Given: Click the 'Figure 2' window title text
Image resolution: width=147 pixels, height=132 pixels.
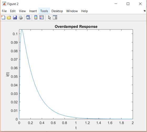Looking at the screenshot, I should (x=13, y=4).
